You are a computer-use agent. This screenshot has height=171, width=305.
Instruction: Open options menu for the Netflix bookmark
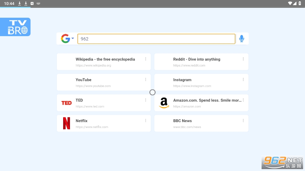(x=146, y=121)
